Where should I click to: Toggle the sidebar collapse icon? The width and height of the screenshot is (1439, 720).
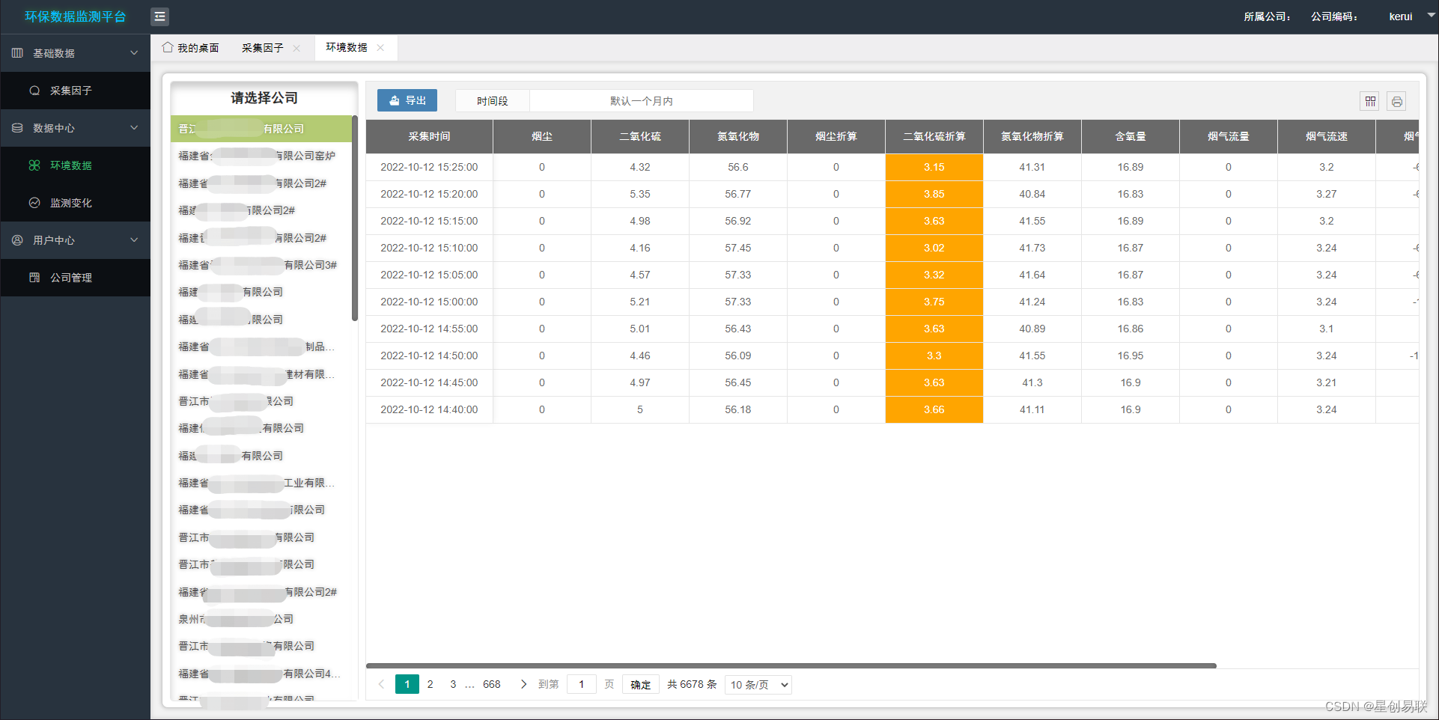tap(159, 16)
